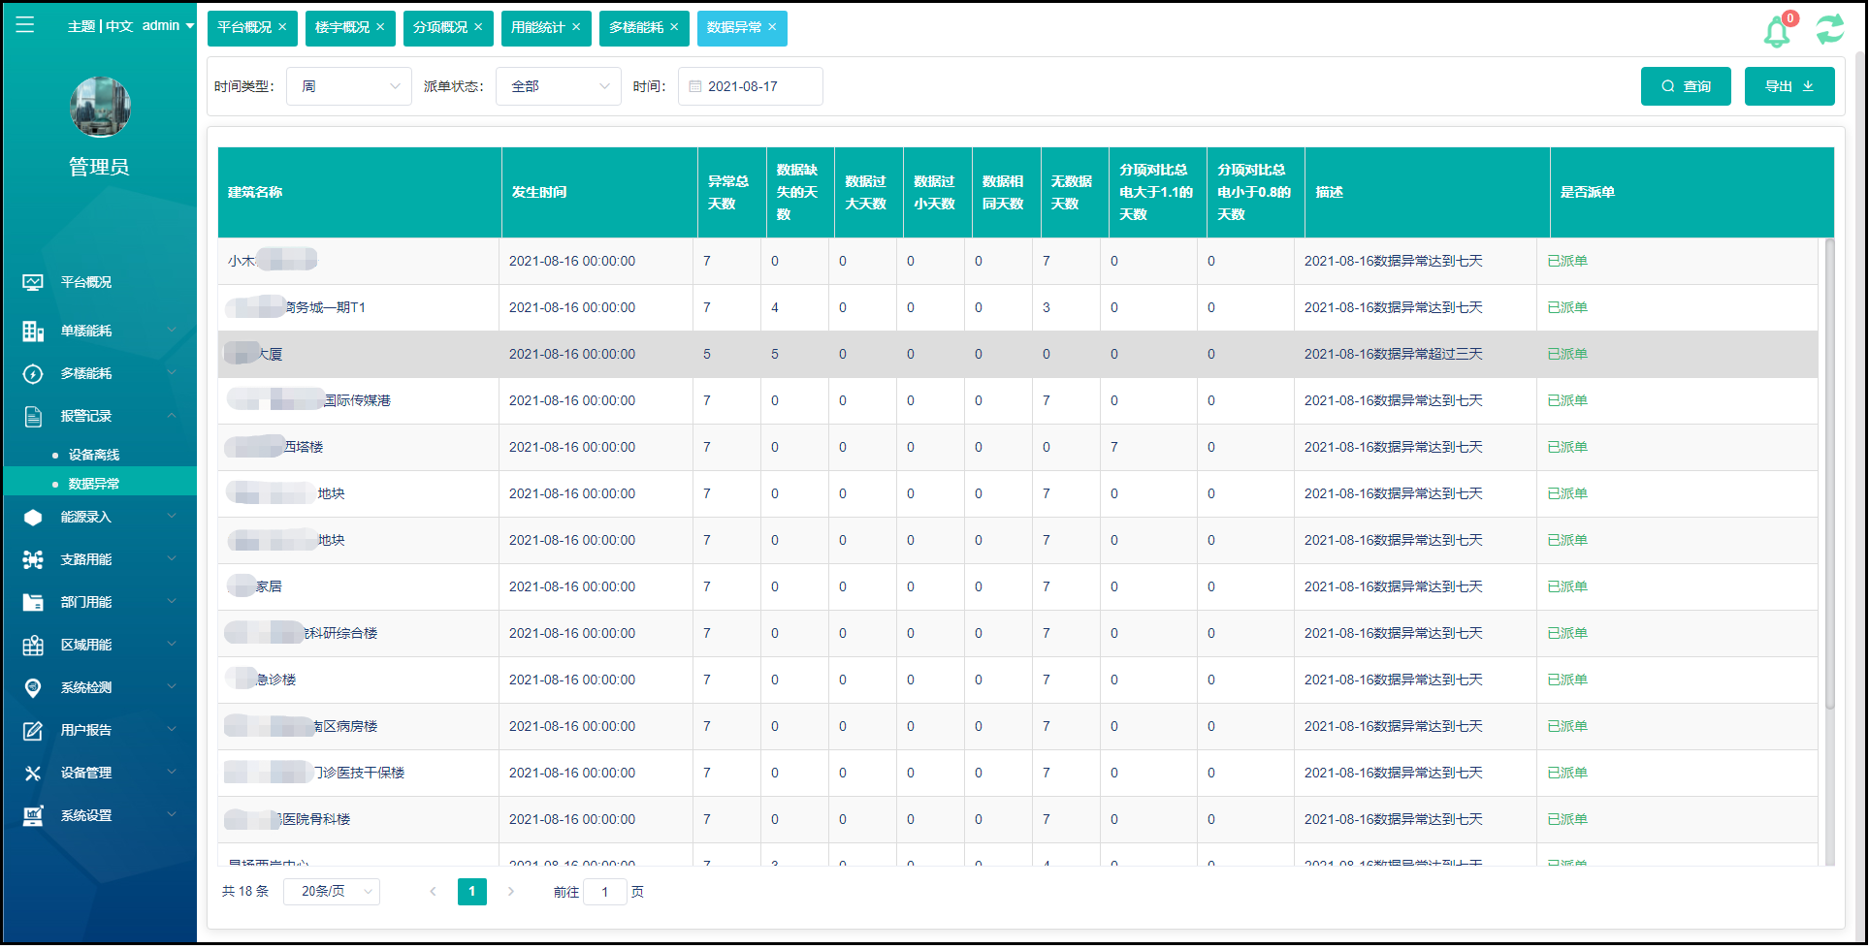The image size is (1869, 949).
Task: Click the 用户报告 edit icon
Action: point(33,730)
